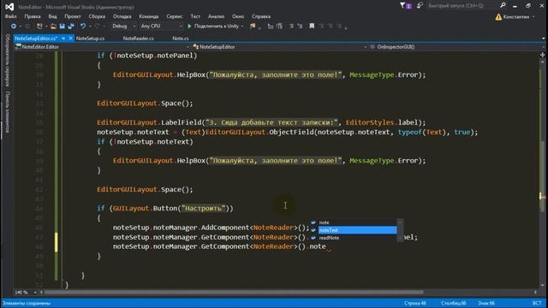Open the NoteSetupEditor class dropdown
Image resolution: width=548 pixels, height=308 pixels.
[x=280, y=47]
